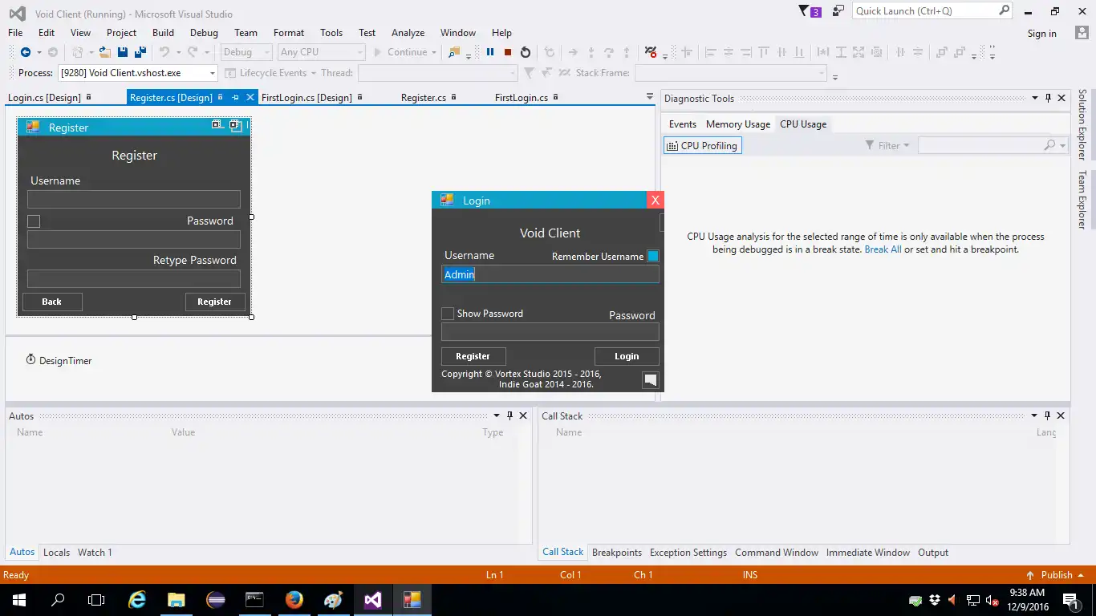Click the Firefox icon in the taskbar
The height and width of the screenshot is (616, 1096).
pos(294,600)
